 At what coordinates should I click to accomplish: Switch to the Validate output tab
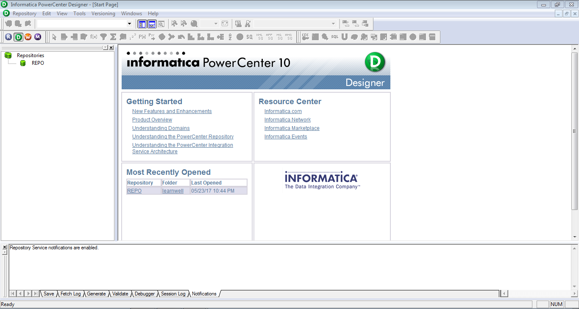[x=120, y=294]
